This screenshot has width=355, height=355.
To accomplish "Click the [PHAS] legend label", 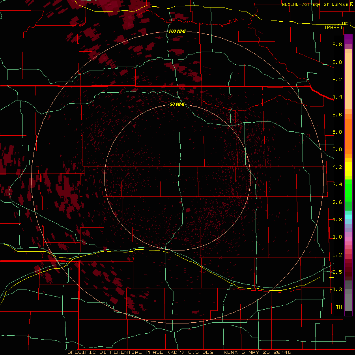I will tap(333, 27).
